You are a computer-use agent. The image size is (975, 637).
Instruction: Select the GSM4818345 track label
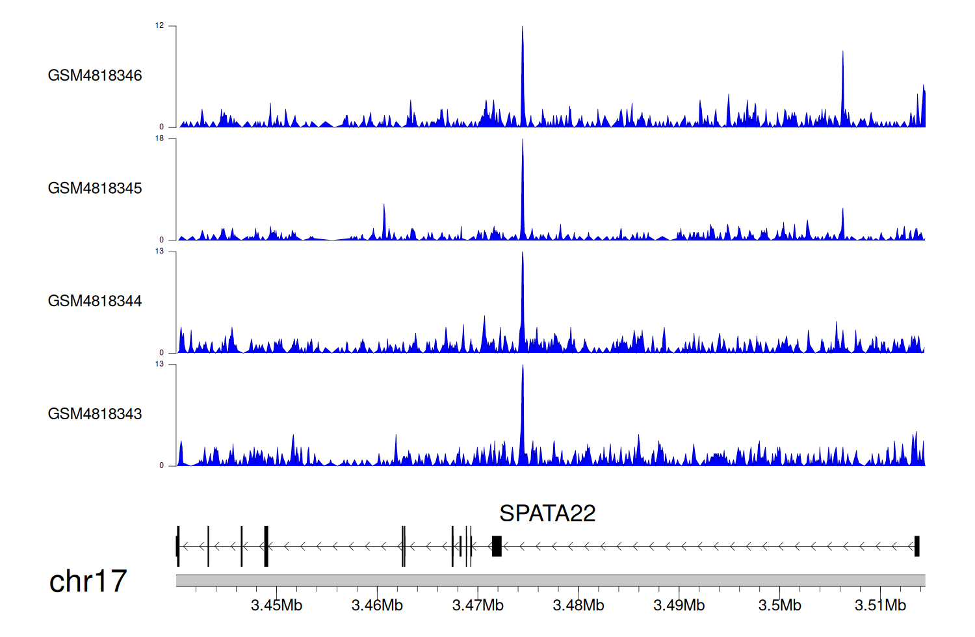[95, 188]
